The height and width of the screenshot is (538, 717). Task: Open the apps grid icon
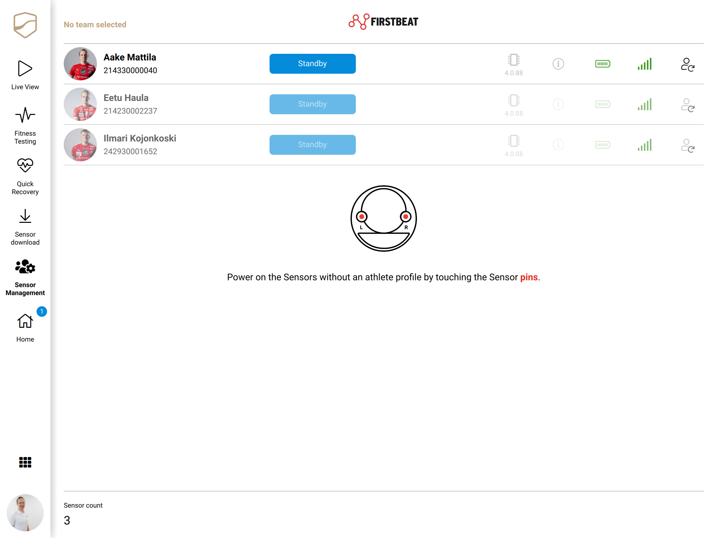(x=25, y=462)
